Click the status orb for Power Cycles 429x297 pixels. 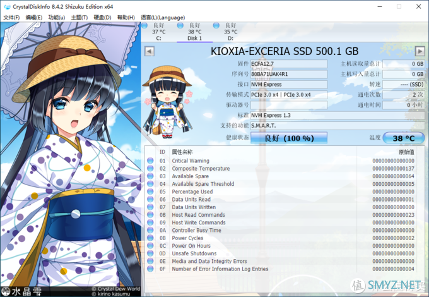(150, 238)
